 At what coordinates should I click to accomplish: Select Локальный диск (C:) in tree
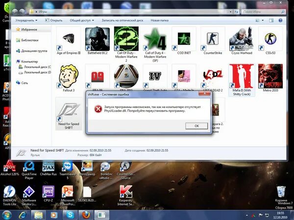click(x=35, y=67)
